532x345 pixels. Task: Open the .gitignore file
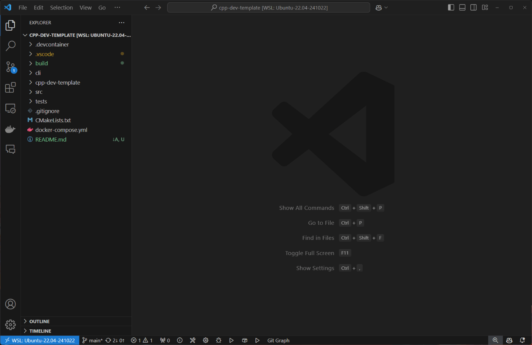76,111
